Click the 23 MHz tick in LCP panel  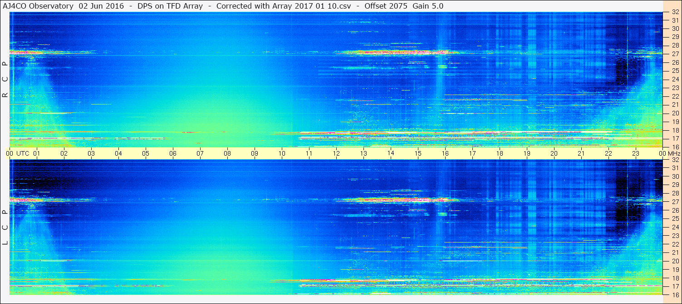click(675, 236)
